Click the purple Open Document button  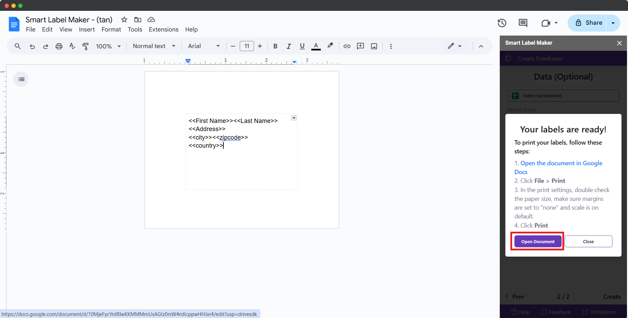coord(538,241)
